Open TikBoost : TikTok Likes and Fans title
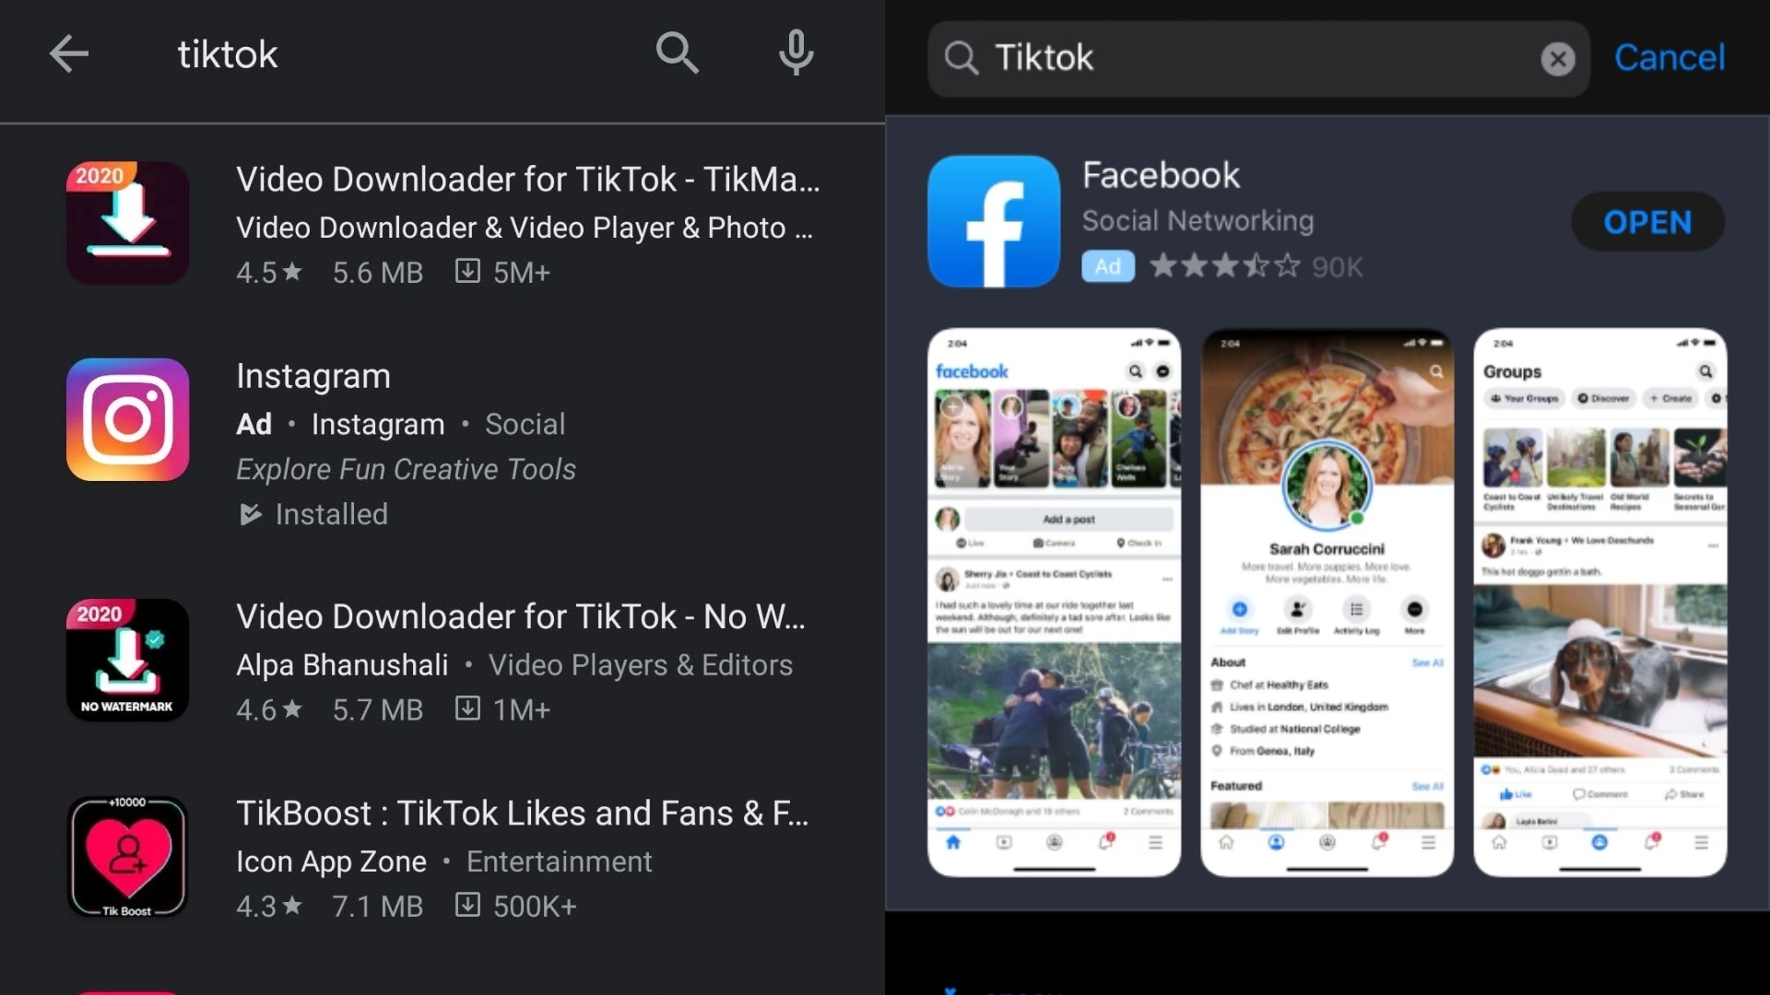 (523, 814)
